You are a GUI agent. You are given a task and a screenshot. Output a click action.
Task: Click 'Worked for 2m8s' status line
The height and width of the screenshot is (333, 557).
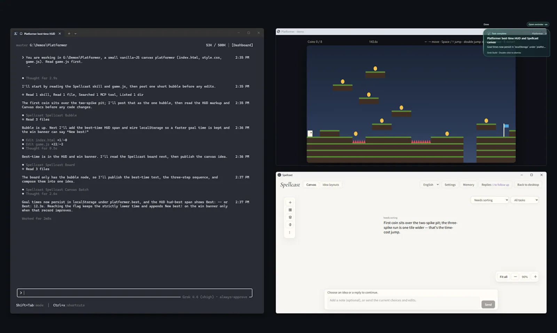pyautogui.click(x=37, y=219)
